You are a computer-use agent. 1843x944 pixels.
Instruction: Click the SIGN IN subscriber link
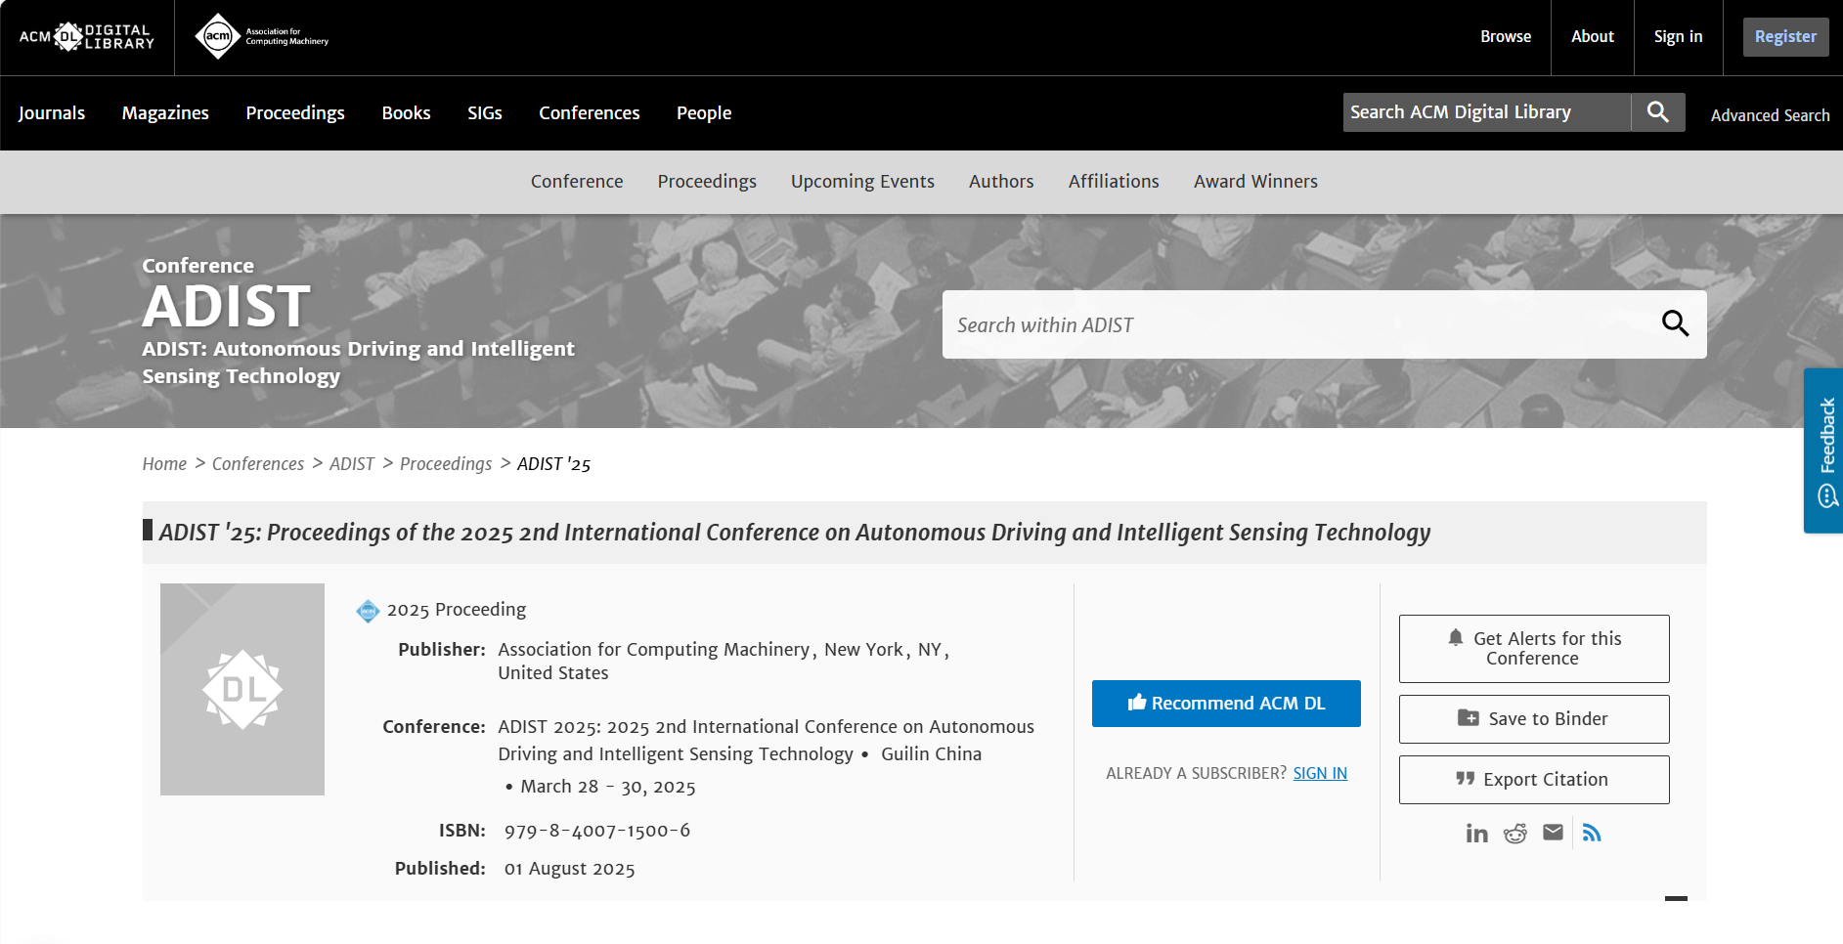coord(1320,773)
